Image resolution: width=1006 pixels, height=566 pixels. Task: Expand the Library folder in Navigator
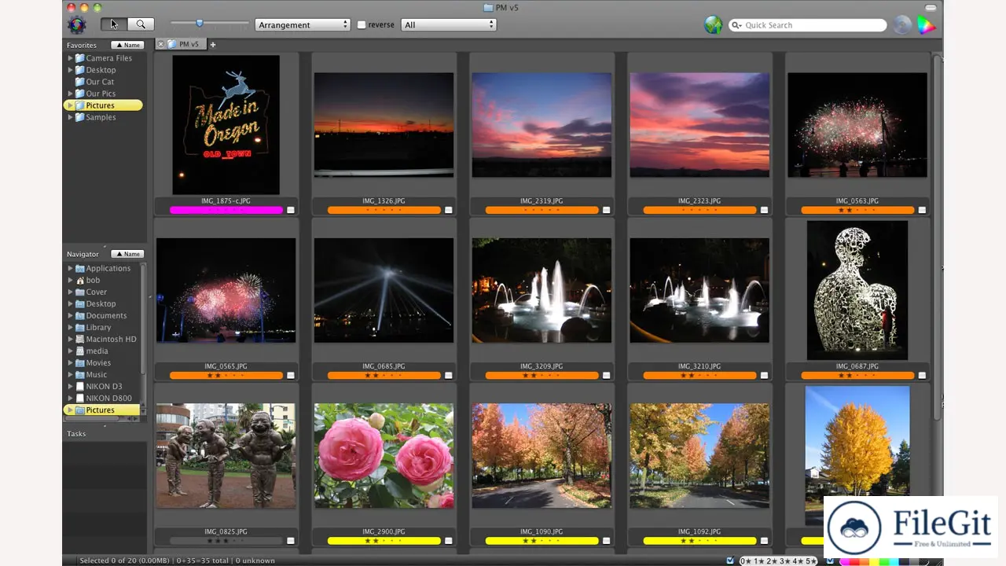pos(70,327)
